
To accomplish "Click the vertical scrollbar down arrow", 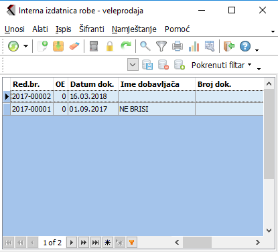I will 269,231.
